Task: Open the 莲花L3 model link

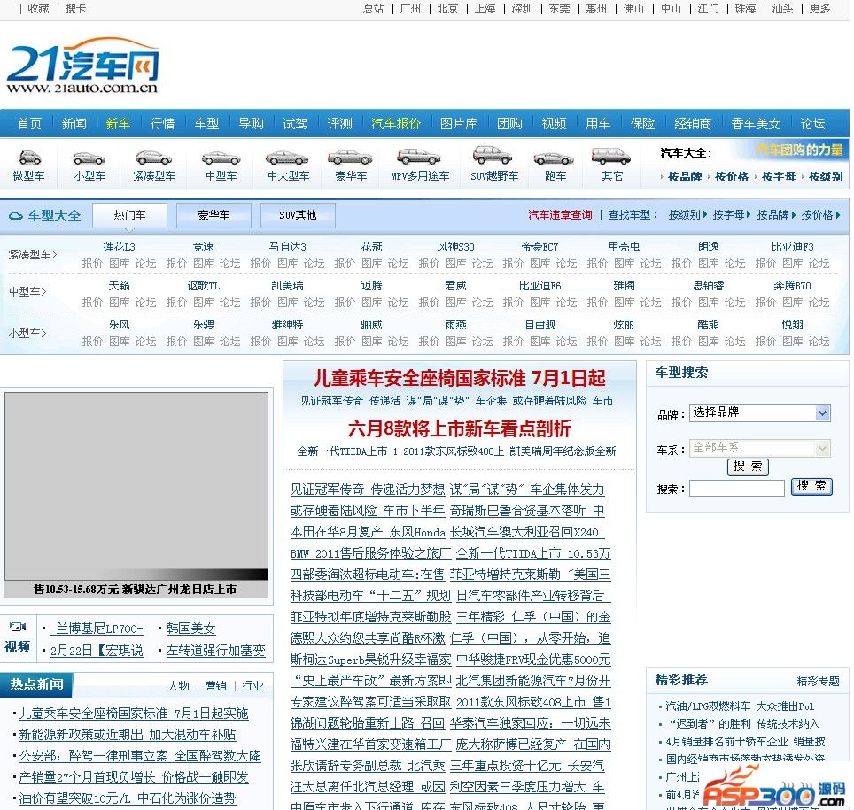Action: point(120,247)
